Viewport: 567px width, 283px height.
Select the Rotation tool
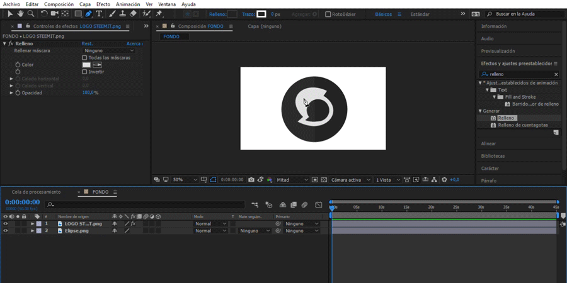[44, 14]
